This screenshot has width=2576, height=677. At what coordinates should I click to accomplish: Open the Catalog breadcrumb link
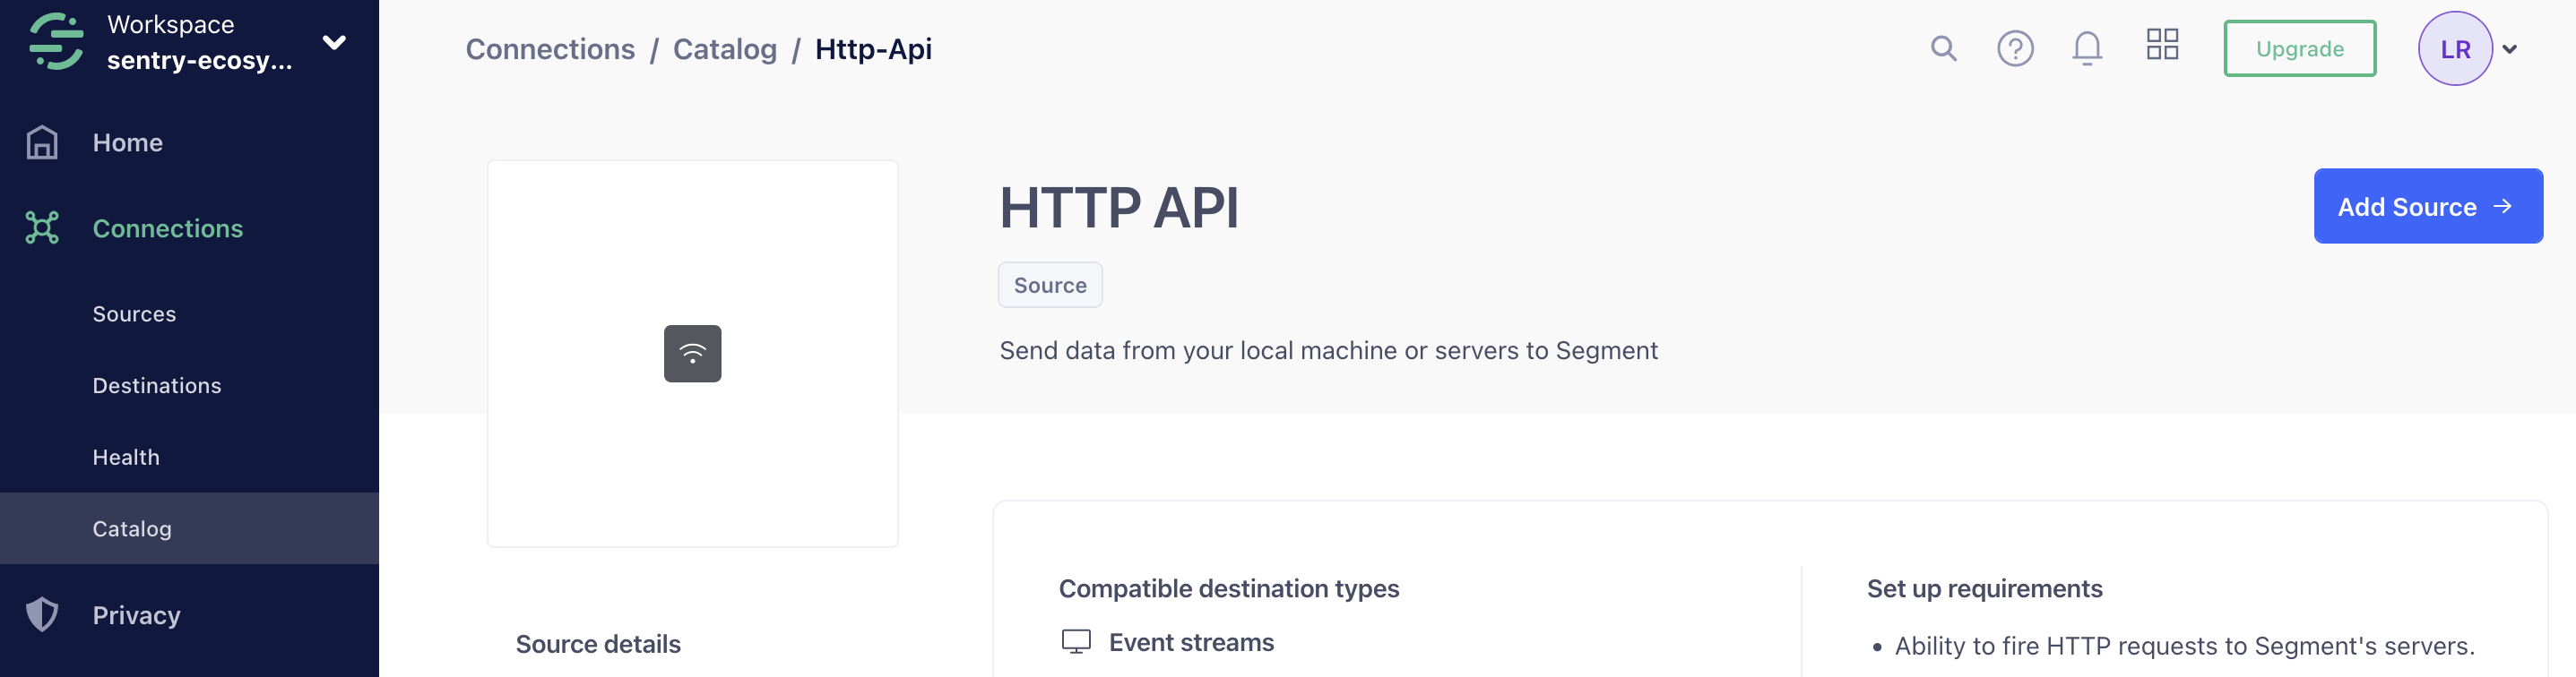[724, 48]
